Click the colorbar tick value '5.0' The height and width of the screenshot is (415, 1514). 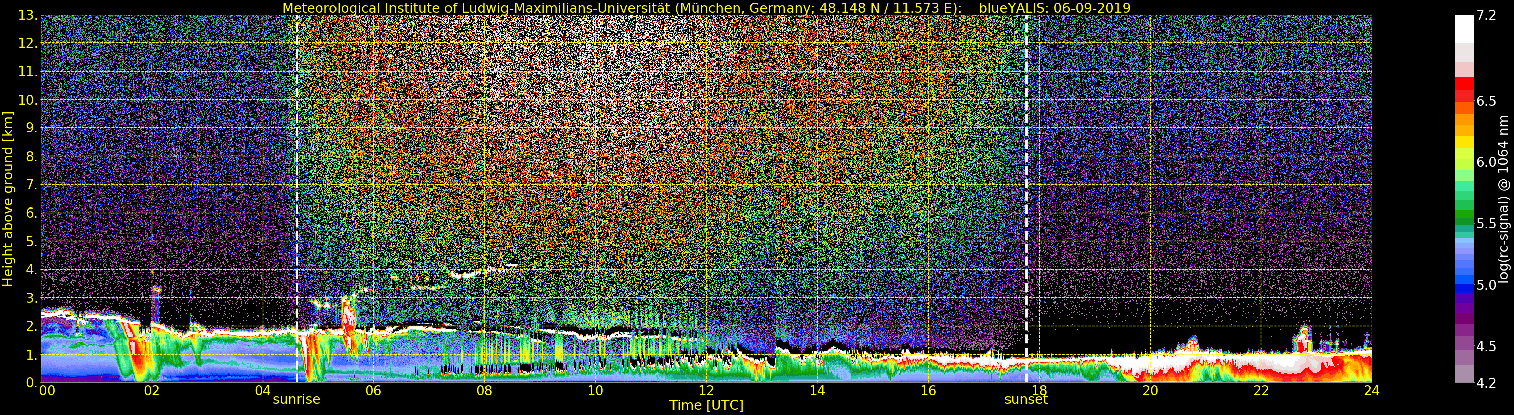[x=1486, y=285]
